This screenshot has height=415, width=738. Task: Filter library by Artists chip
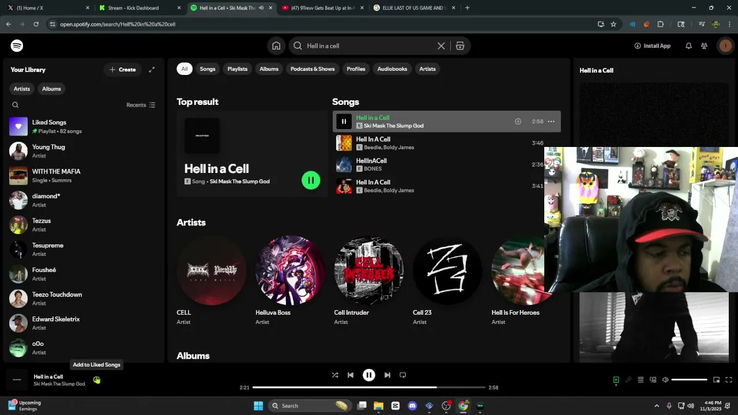[22, 89]
